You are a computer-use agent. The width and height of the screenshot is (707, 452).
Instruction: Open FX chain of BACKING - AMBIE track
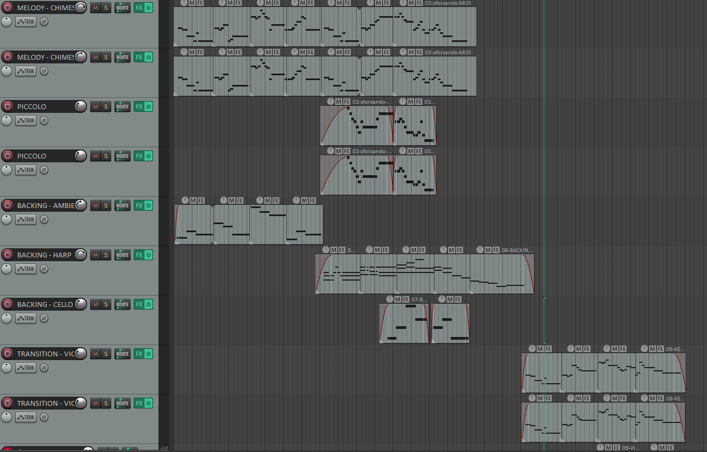pos(139,205)
